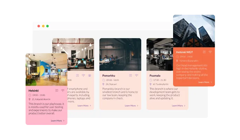Click the parking icon on the Helsinki card
This screenshot has height=140, width=240.
click(x=56, y=90)
